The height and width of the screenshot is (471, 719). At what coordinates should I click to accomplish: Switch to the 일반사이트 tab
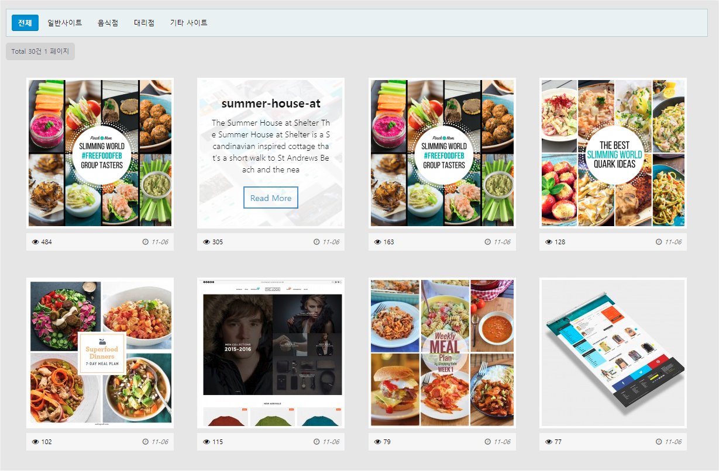(65, 23)
